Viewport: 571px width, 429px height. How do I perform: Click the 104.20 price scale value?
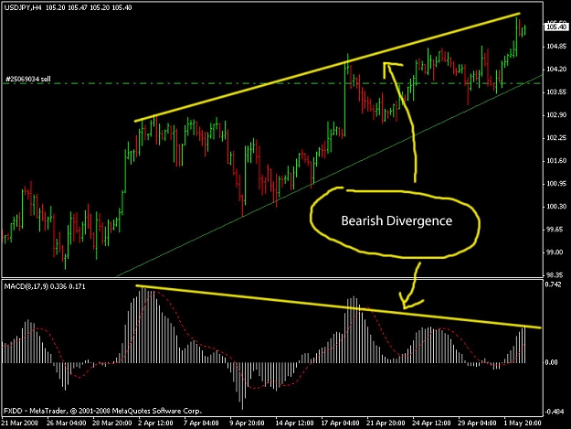point(556,70)
